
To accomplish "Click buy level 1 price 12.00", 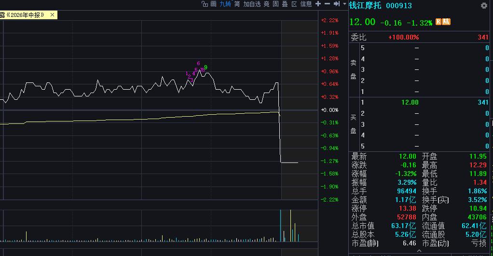I will click(410, 102).
